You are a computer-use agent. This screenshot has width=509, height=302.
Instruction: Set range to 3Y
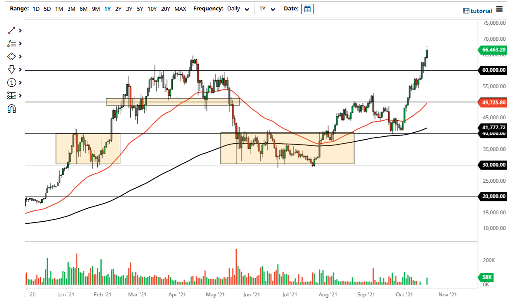click(x=129, y=9)
